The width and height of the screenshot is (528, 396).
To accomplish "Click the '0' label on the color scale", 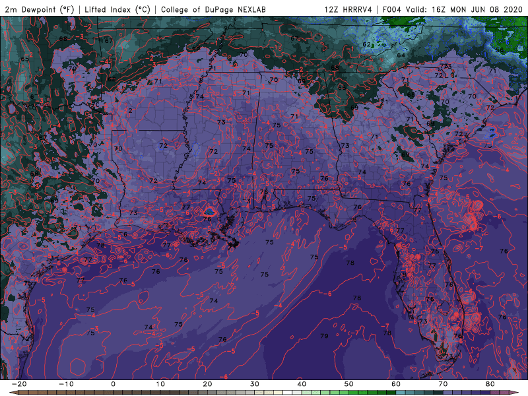I will [x=113, y=384].
